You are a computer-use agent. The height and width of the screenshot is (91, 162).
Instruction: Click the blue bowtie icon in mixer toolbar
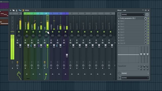pos(20,10)
